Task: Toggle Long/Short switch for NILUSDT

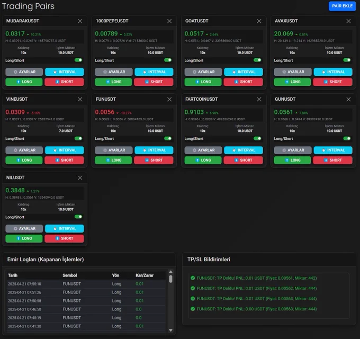Action: coord(78,217)
